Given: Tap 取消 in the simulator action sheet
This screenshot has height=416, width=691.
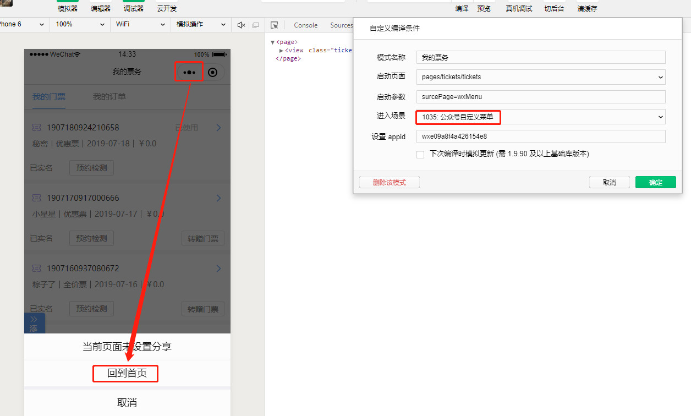Looking at the screenshot, I should pyautogui.click(x=127, y=403).
